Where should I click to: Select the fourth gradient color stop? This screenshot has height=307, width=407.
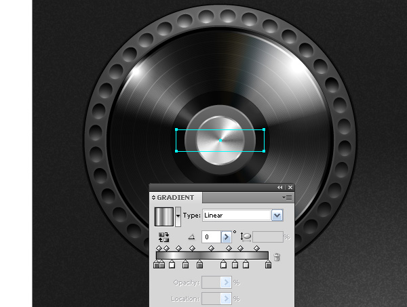[x=185, y=265]
